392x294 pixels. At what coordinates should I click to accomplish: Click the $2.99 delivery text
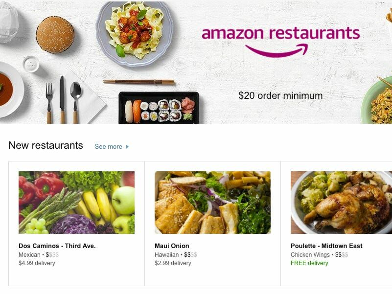click(x=173, y=263)
